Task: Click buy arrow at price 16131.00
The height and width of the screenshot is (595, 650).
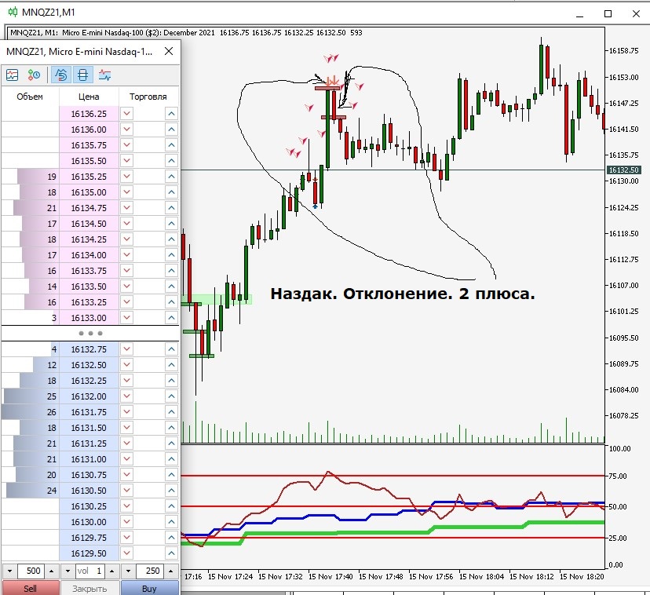Action: [171, 459]
